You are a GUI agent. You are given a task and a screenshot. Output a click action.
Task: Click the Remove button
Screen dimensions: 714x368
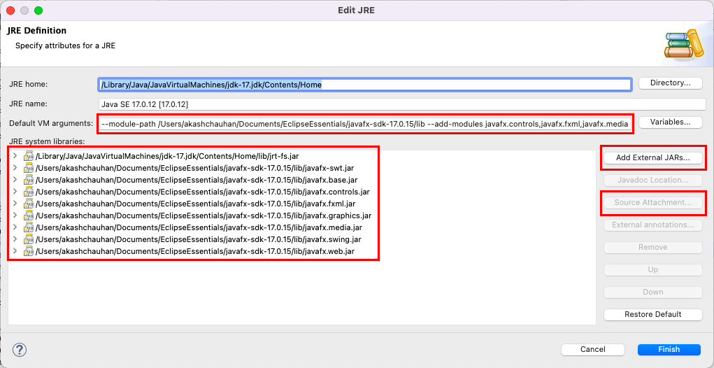point(653,247)
